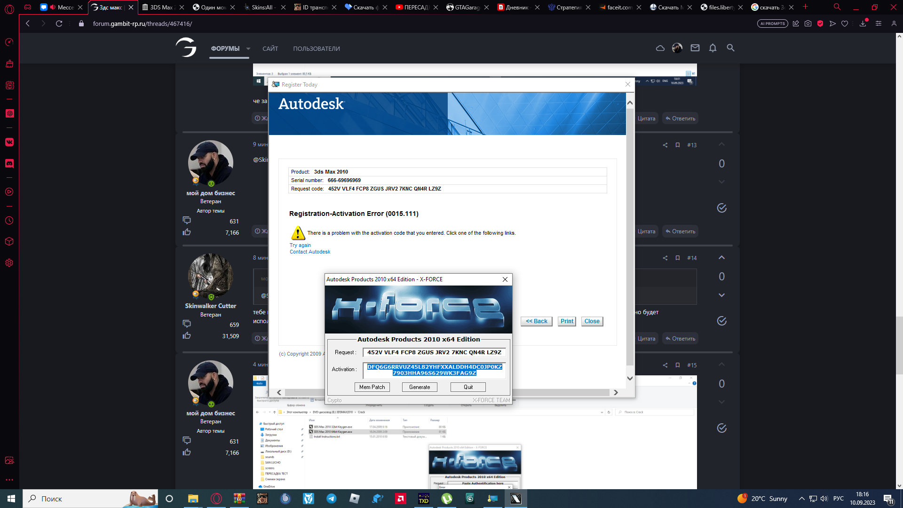Upvote post #14 with up chevron
903x508 pixels.
721,258
